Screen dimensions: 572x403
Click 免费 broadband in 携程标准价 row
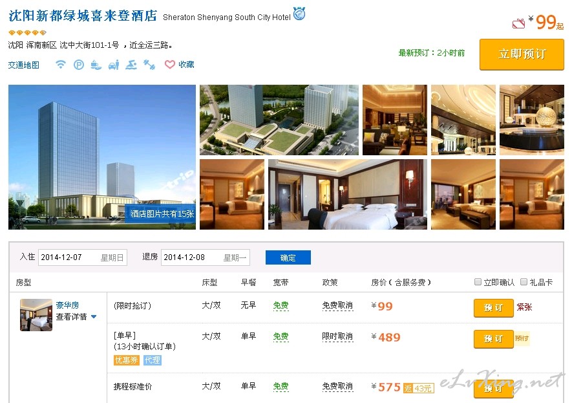click(281, 386)
